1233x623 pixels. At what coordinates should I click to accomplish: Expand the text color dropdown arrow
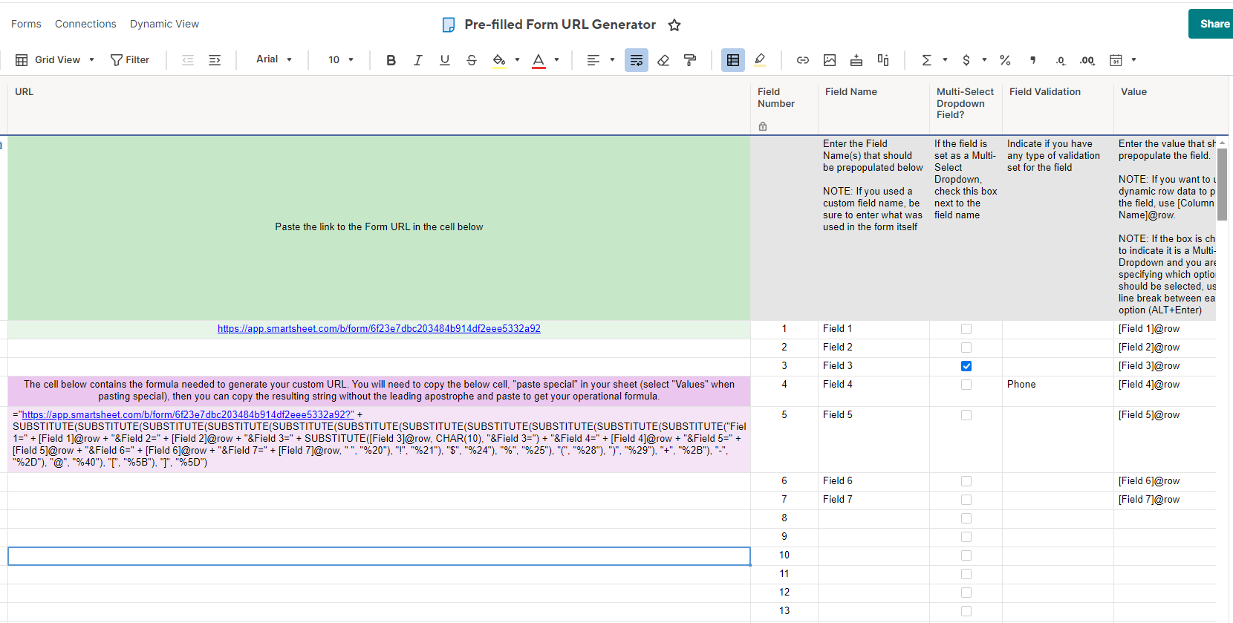[x=556, y=60]
